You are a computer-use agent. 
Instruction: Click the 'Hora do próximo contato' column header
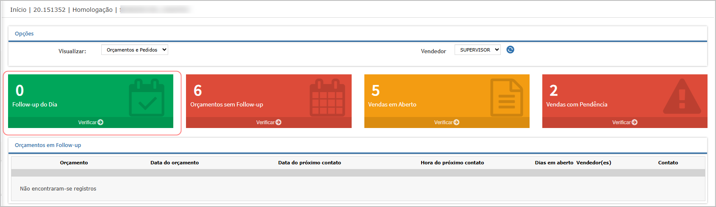click(452, 163)
